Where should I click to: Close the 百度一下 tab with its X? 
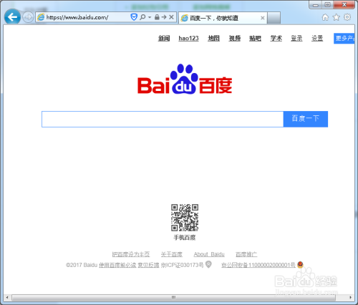pos(263,18)
